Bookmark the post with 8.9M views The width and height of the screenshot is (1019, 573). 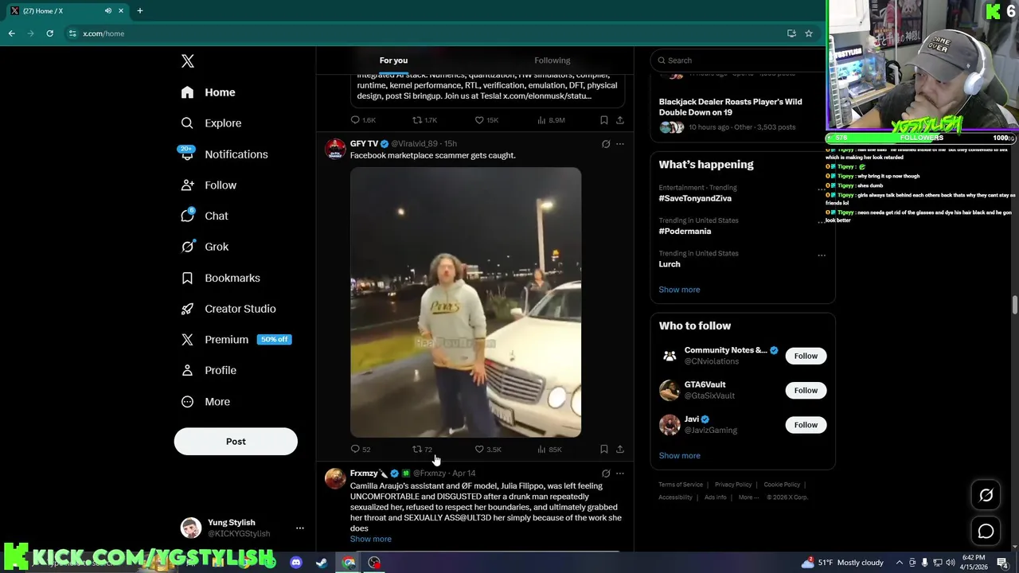pos(604,120)
